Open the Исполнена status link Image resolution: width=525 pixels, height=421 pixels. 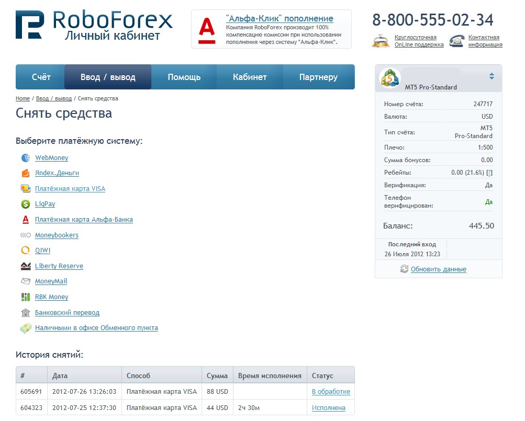329,407
